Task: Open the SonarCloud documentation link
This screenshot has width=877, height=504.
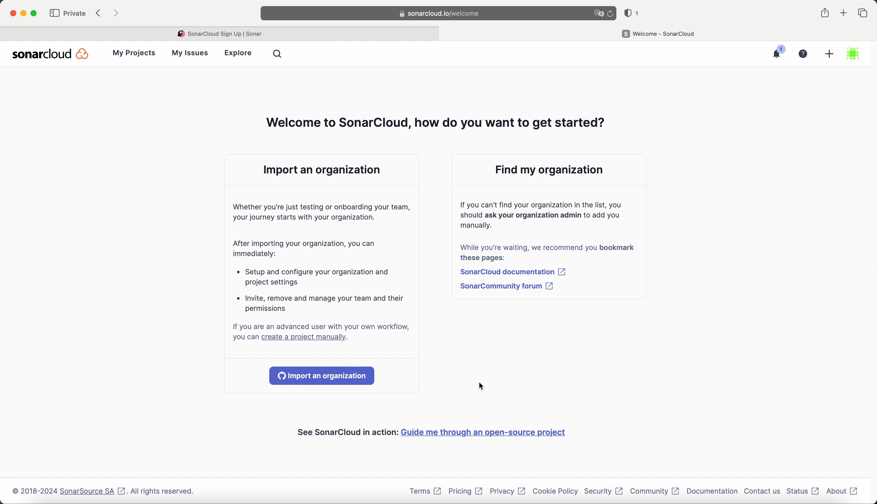Action: click(508, 272)
